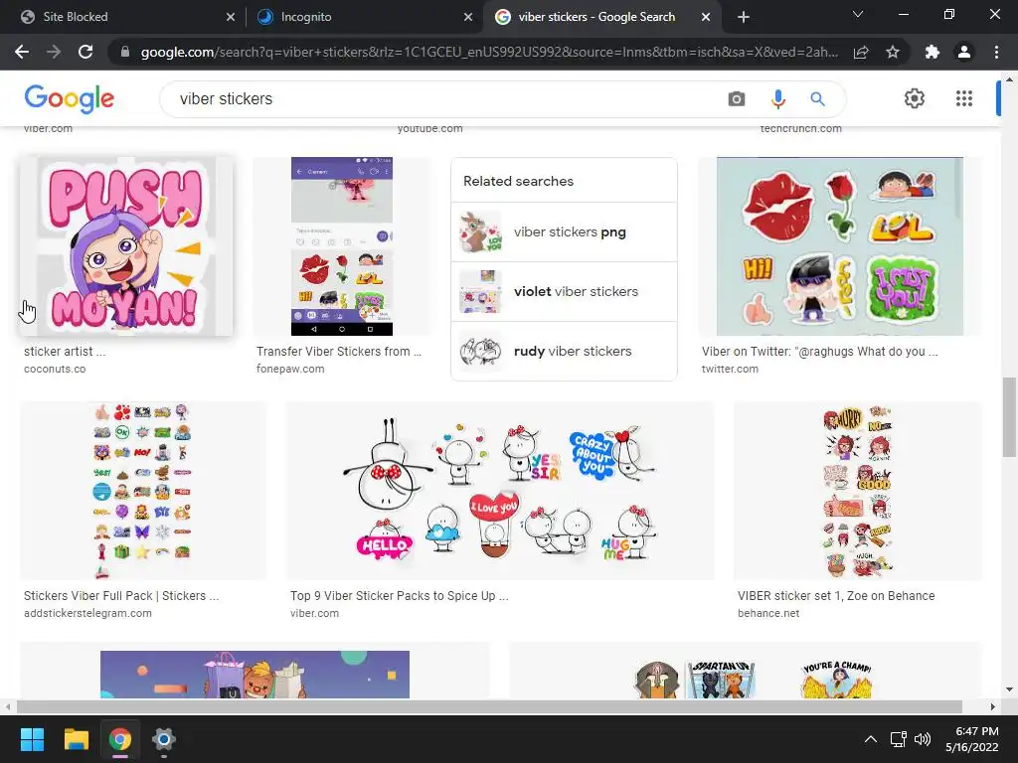Select related search violet viber stickers
Screen dimensions: 1018x763
tap(564, 292)
